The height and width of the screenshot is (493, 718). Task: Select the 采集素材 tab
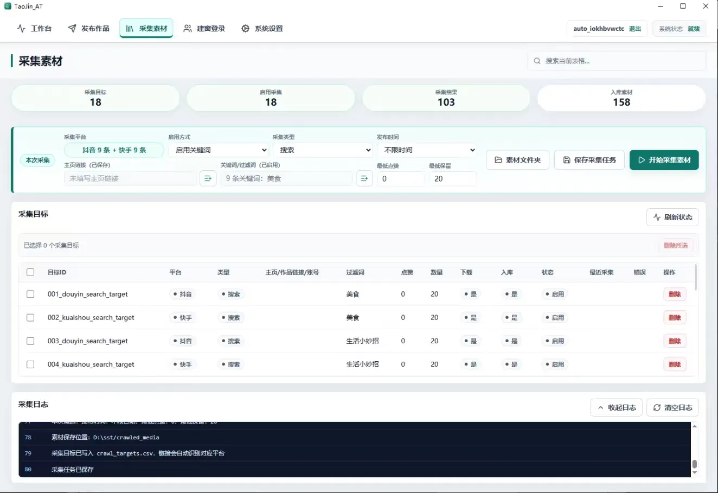pos(146,28)
